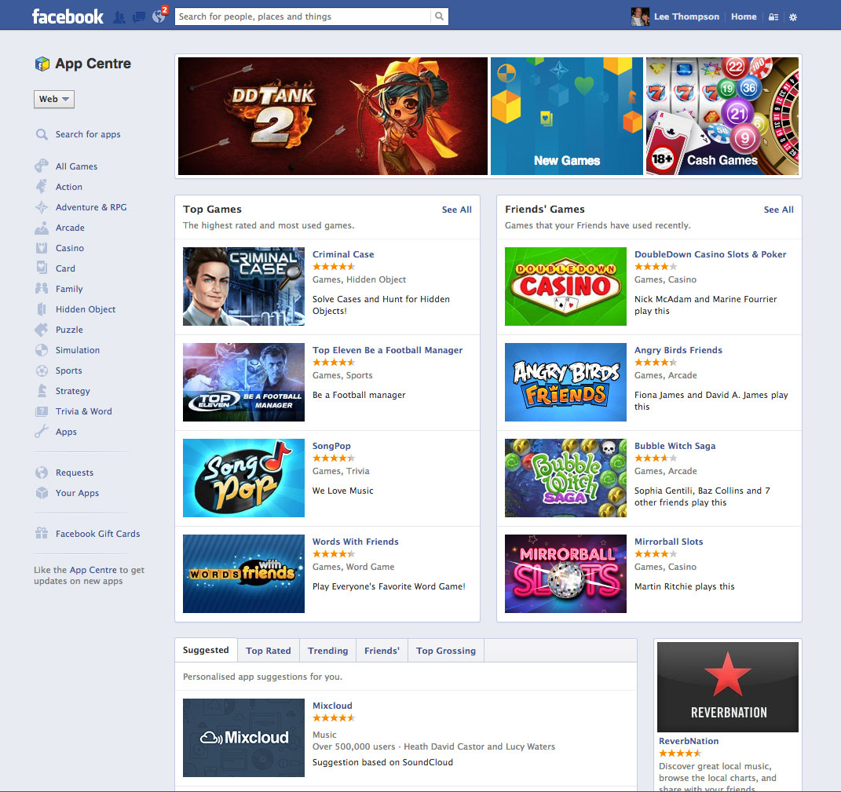Switch to the Suggested tab

(x=206, y=650)
